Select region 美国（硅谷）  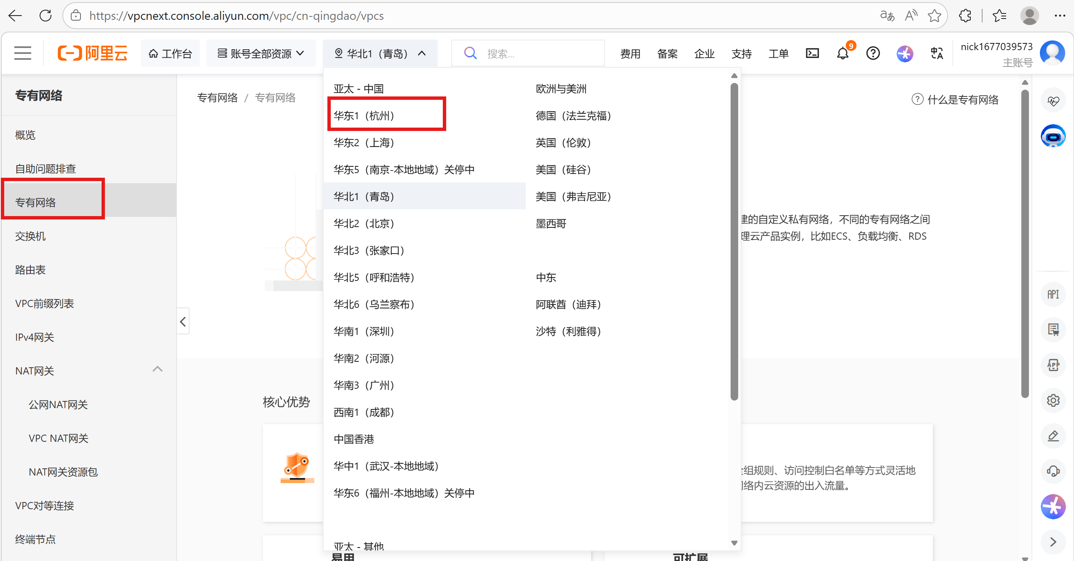click(x=563, y=170)
